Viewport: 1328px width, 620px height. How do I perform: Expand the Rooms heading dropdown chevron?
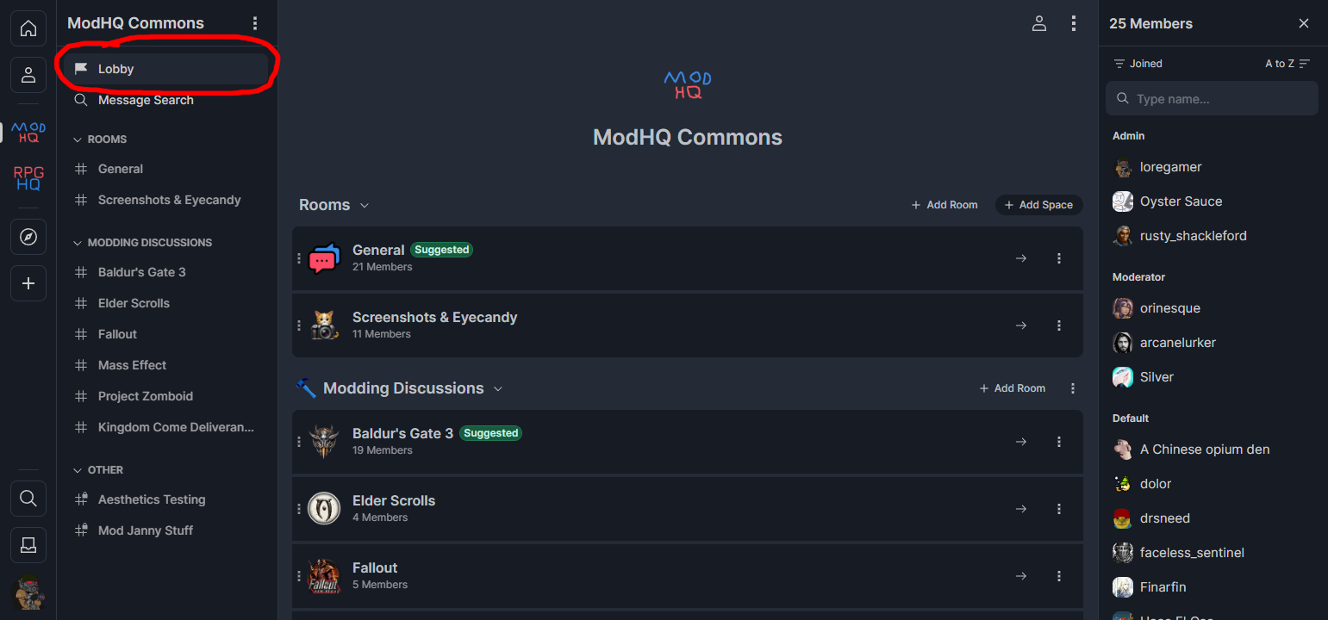coord(365,205)
